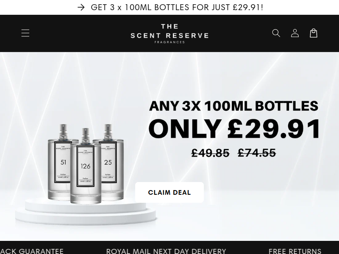Click FRAGRANCES tagline under the logo
The width and height of the screenshot is (339, 254).
169,42
